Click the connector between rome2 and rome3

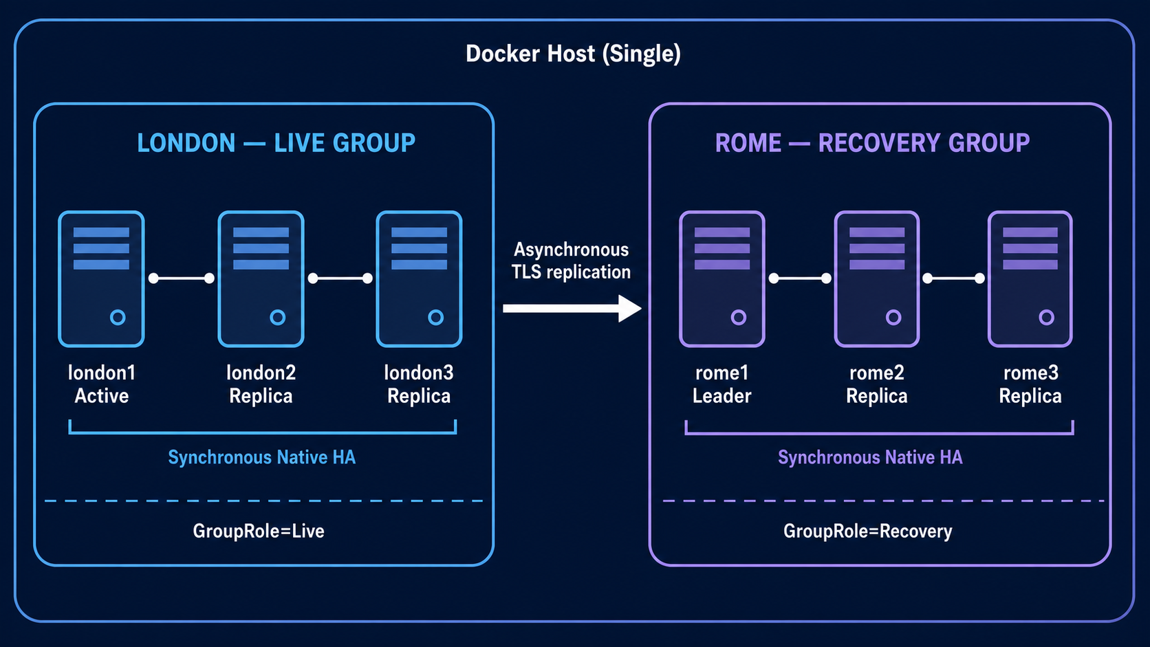click(x=953, y=278)
